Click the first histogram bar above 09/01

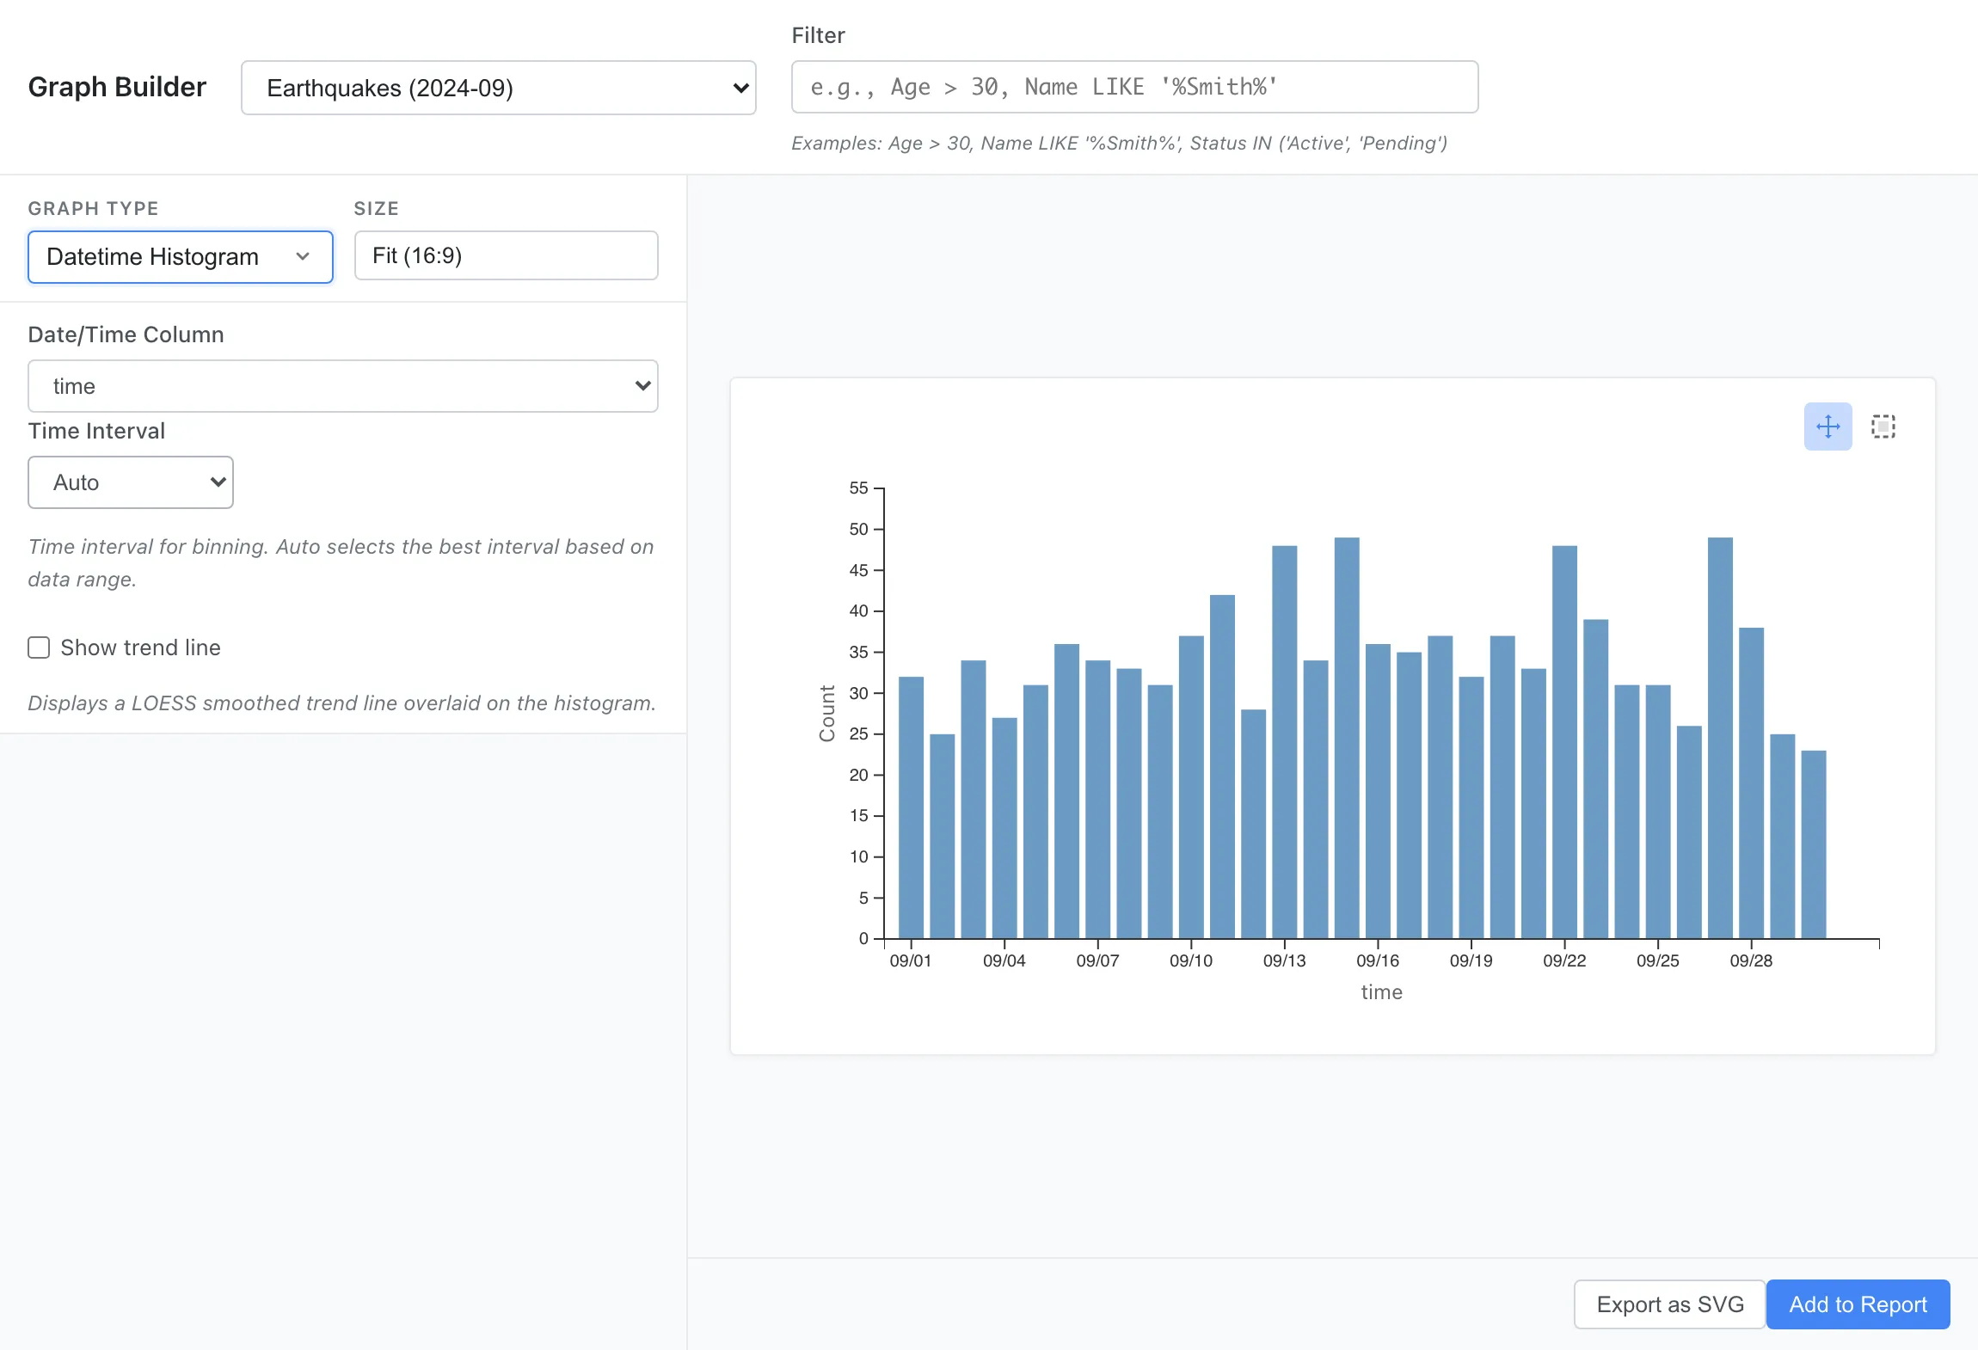tap(912, 808)
